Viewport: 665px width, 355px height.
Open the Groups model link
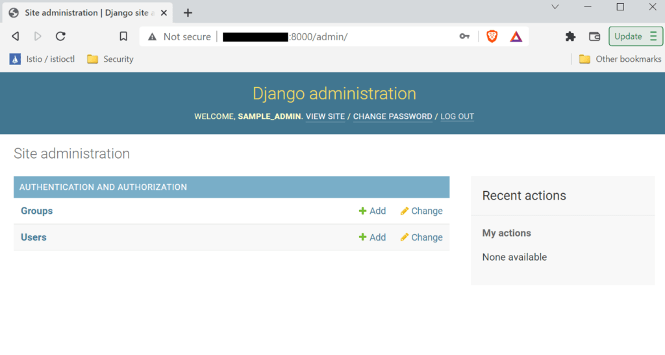(37, 211)
